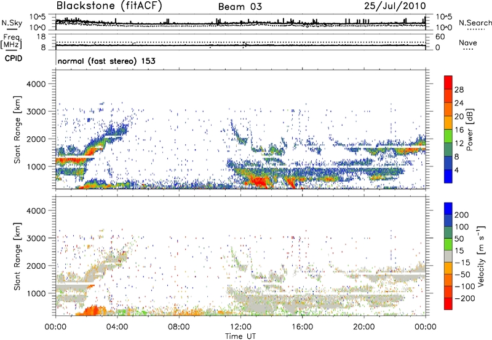Click the '28' label on Power colorbar
492x340 pixels.
[x=459, y=90]
